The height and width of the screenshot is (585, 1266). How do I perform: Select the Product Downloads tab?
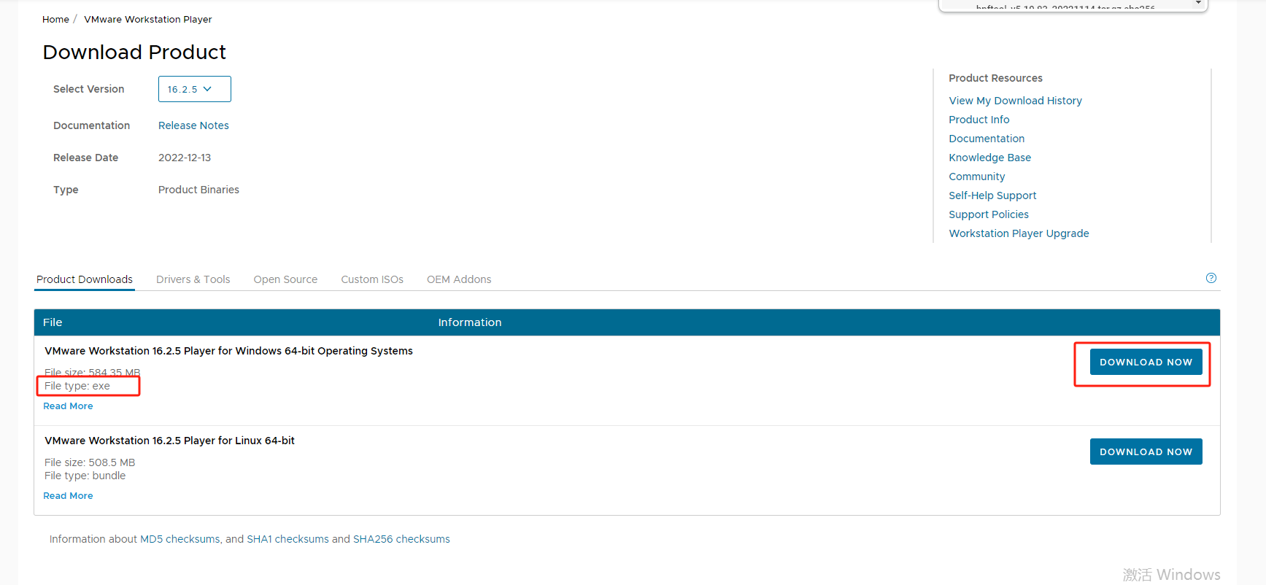[85, 279]
